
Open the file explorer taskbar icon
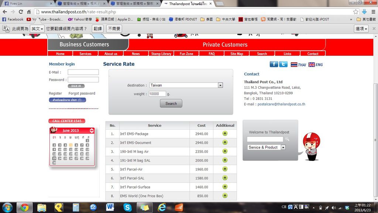(x=41, y=207)
